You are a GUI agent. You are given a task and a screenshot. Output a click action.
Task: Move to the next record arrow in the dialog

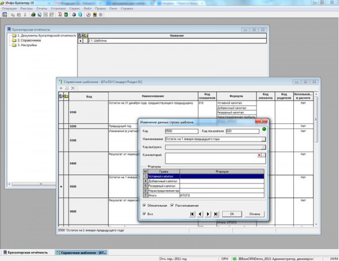[208, 214]
